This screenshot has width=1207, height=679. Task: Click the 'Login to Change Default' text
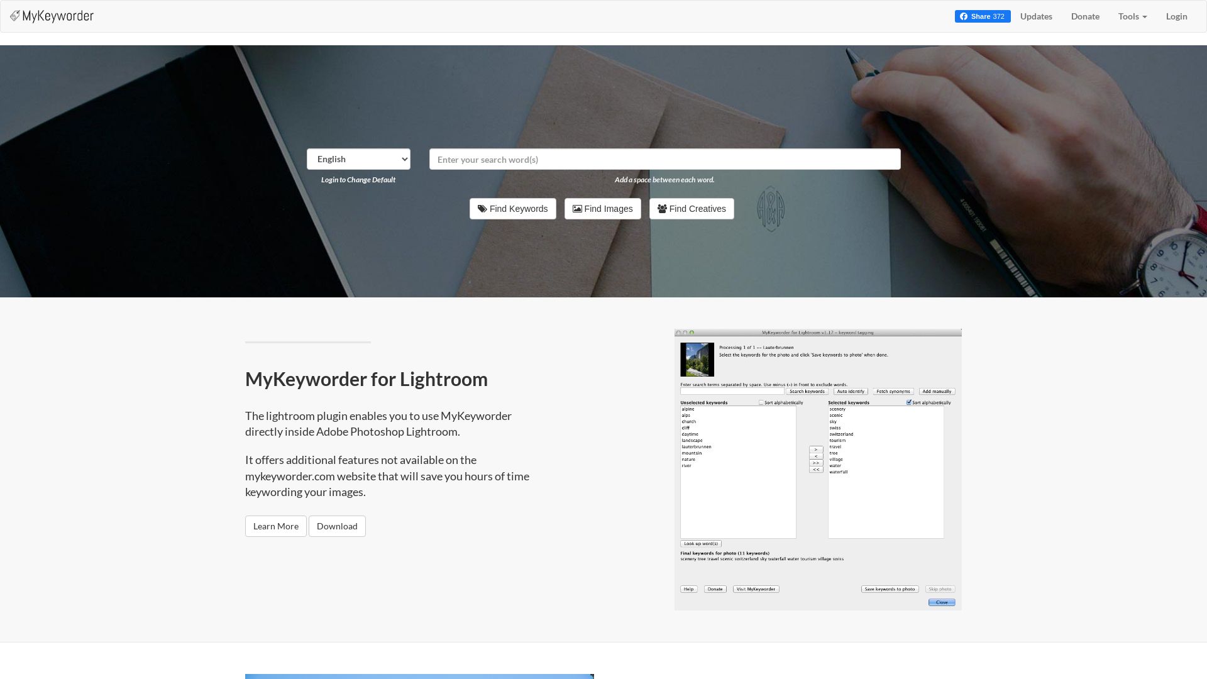pyautogui.click(x=358, y=180)
